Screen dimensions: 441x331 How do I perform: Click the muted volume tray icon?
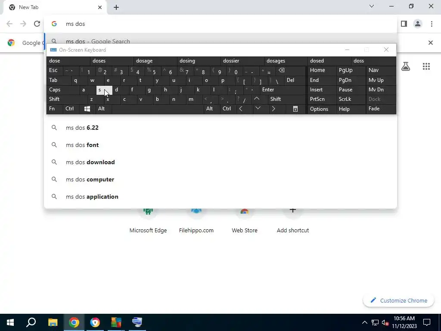click(385, 322)
